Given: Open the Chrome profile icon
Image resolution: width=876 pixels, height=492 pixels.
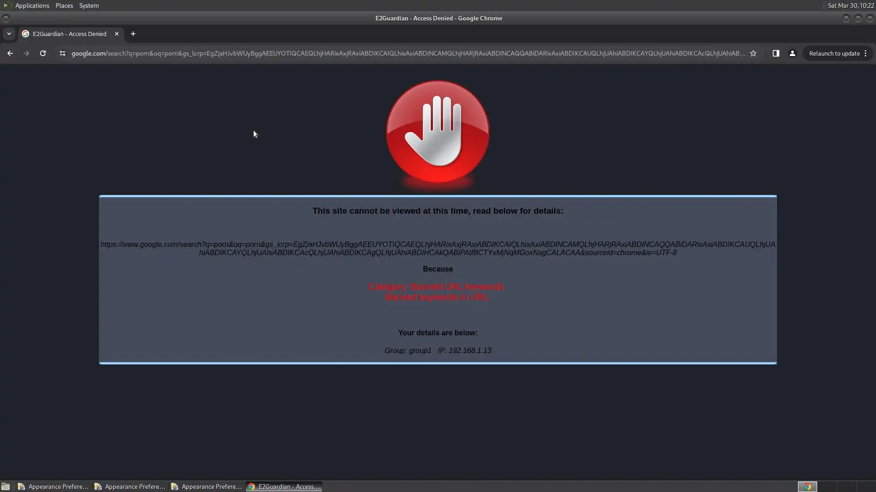Looking at the screenshot, I should pyautogui.click(x=792, y=53).
